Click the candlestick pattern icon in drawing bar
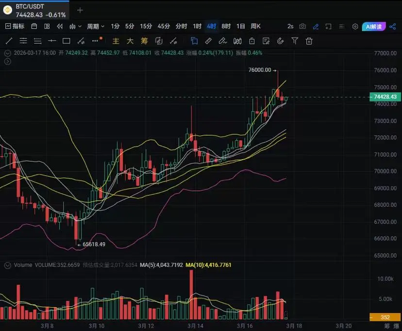The image size is (402, 331). tap(237, 41)
